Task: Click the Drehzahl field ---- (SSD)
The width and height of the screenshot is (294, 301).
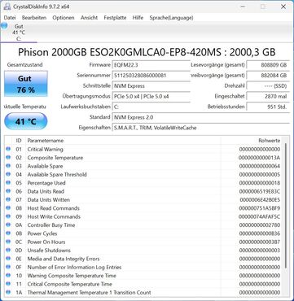Action: click(268, 86)
